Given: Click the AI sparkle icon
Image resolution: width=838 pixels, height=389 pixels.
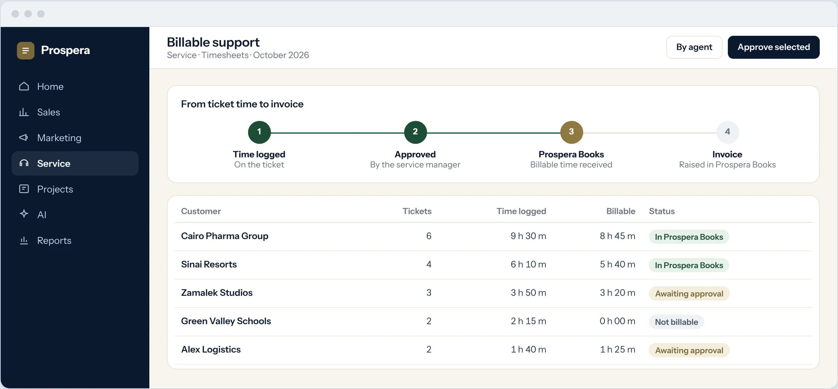Looking at the screenshot, I should (x=24, y=214).
